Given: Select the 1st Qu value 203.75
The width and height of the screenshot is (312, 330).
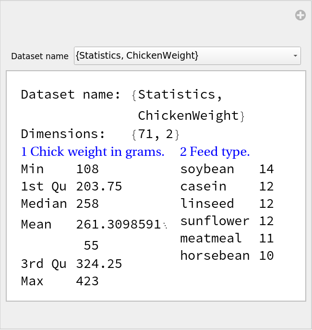Looking at the screenshot, I should click(99, 186).
